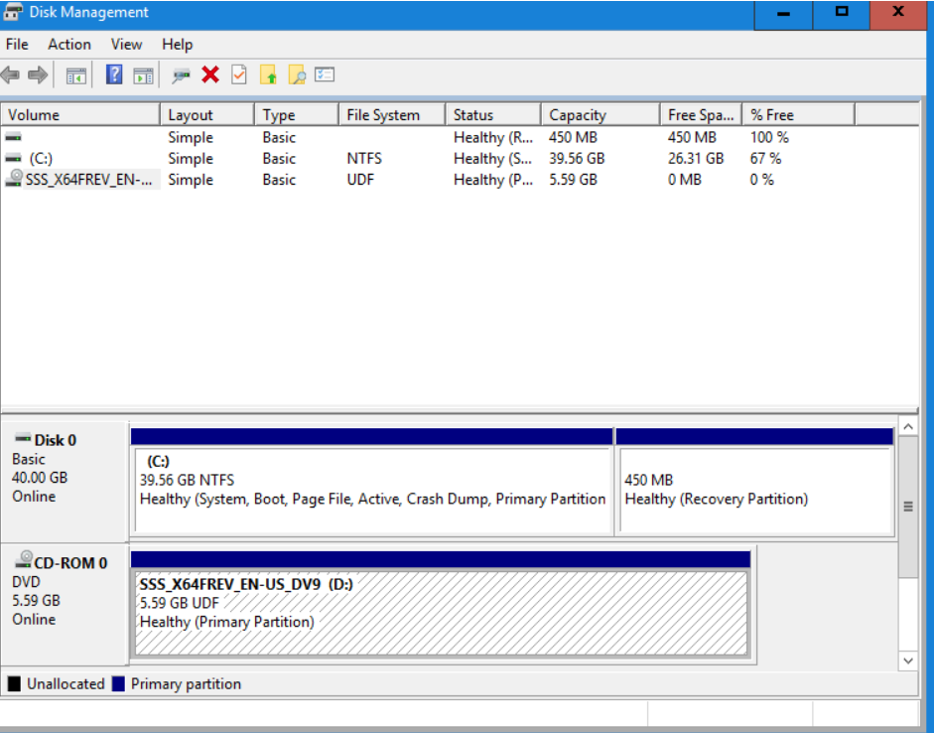
Task: Click the yellow folder green arrow icon
Action: 268,74
